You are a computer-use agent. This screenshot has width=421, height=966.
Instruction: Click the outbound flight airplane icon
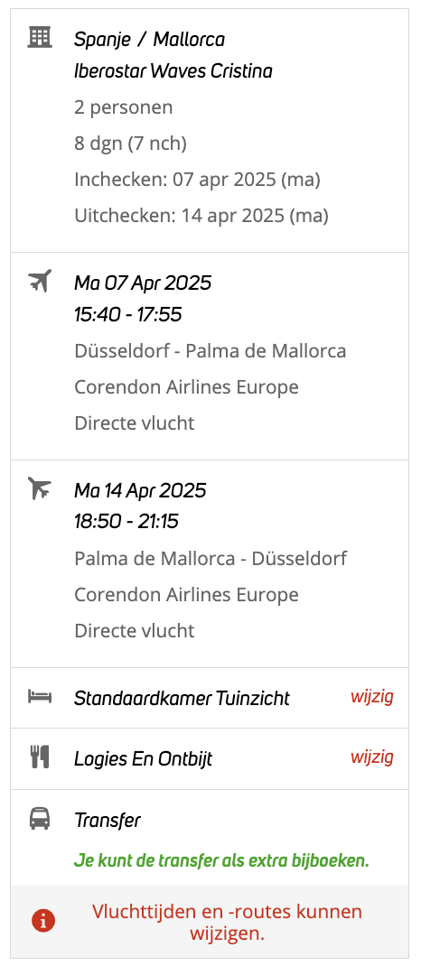coord(40,282)
